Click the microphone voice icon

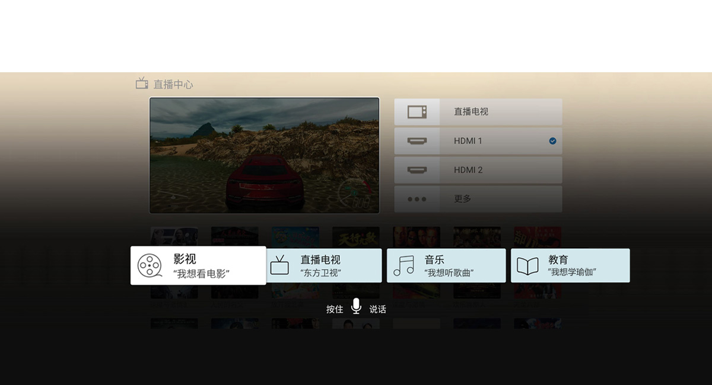356,306
